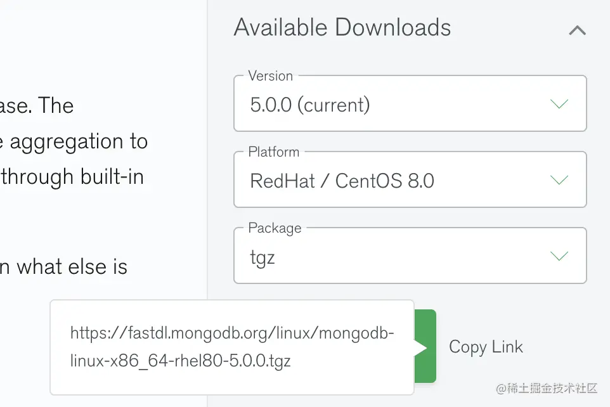Image resolution: width=610 pixels, height=407 pixels.
Task: Click the Platform field label
Action: (x=273, y=152)
